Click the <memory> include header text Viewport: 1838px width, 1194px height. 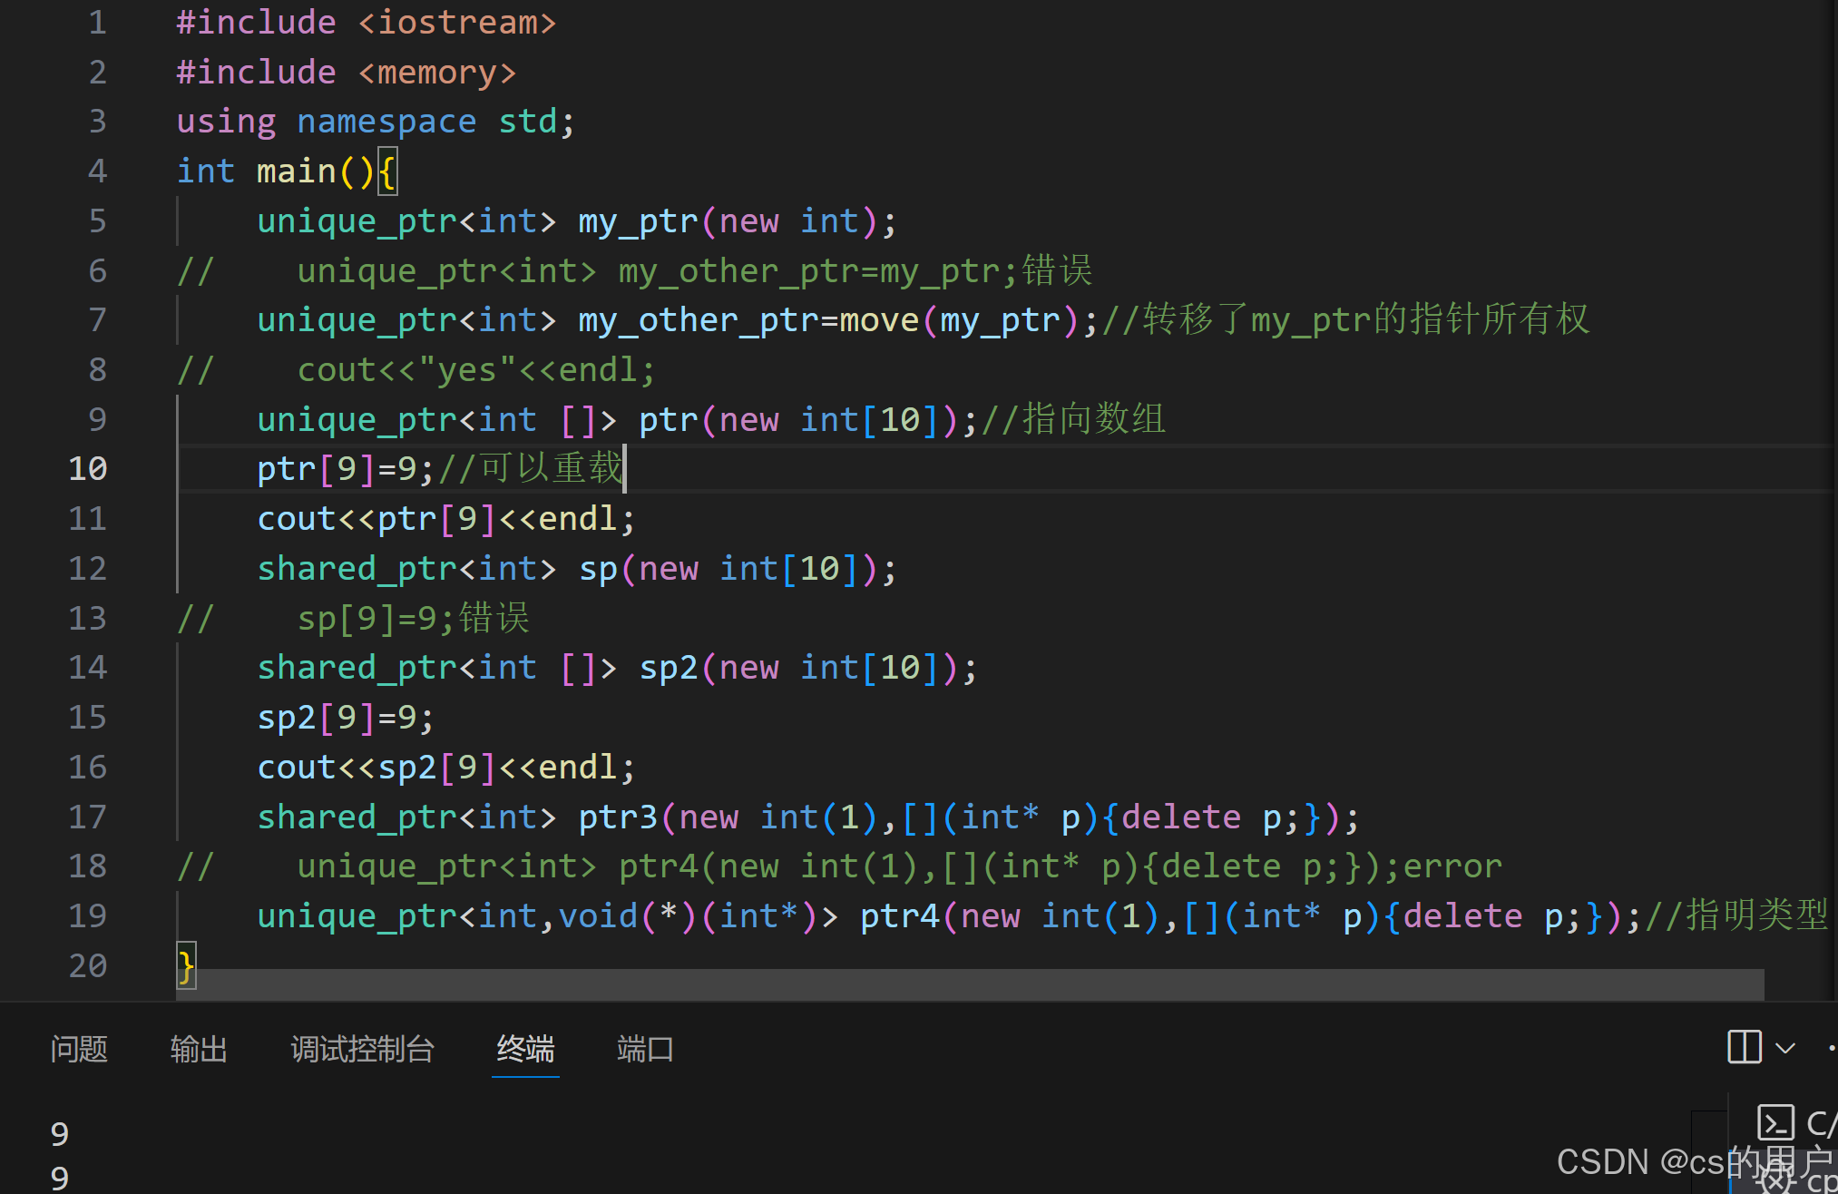[436, 73]
